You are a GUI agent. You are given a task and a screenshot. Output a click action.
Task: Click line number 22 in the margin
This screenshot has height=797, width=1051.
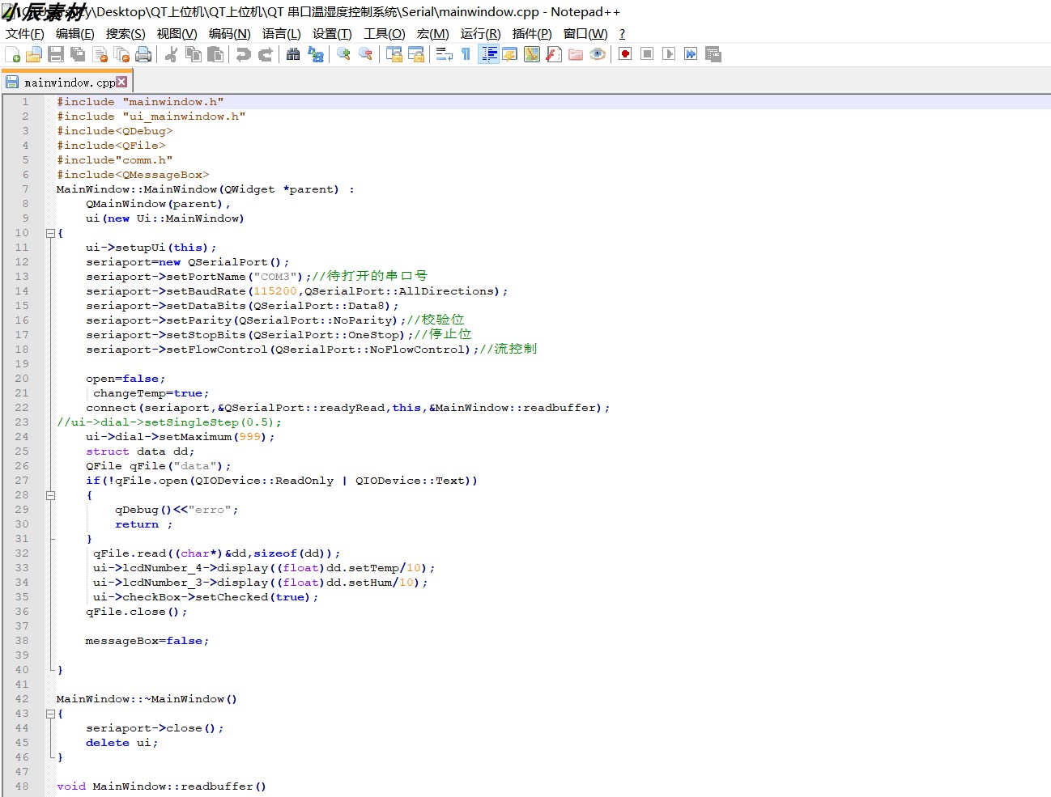pos(22,408)
